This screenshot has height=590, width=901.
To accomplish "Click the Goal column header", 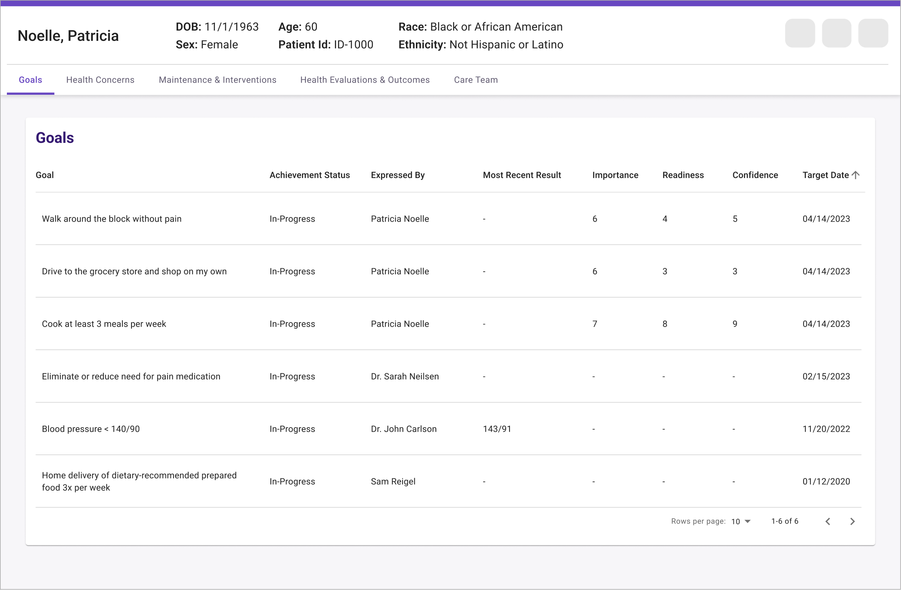I will [x=45, y=175].
